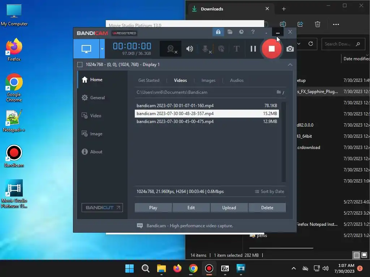
Task: Select Bandicam screen recording mode icon
Action: click(86, 49)
